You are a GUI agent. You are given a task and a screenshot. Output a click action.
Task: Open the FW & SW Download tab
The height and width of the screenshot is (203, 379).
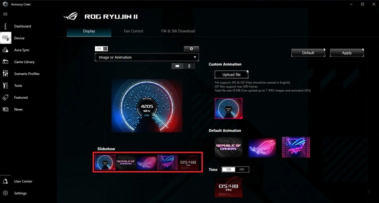pyautogui.click(x=178, y=31)
